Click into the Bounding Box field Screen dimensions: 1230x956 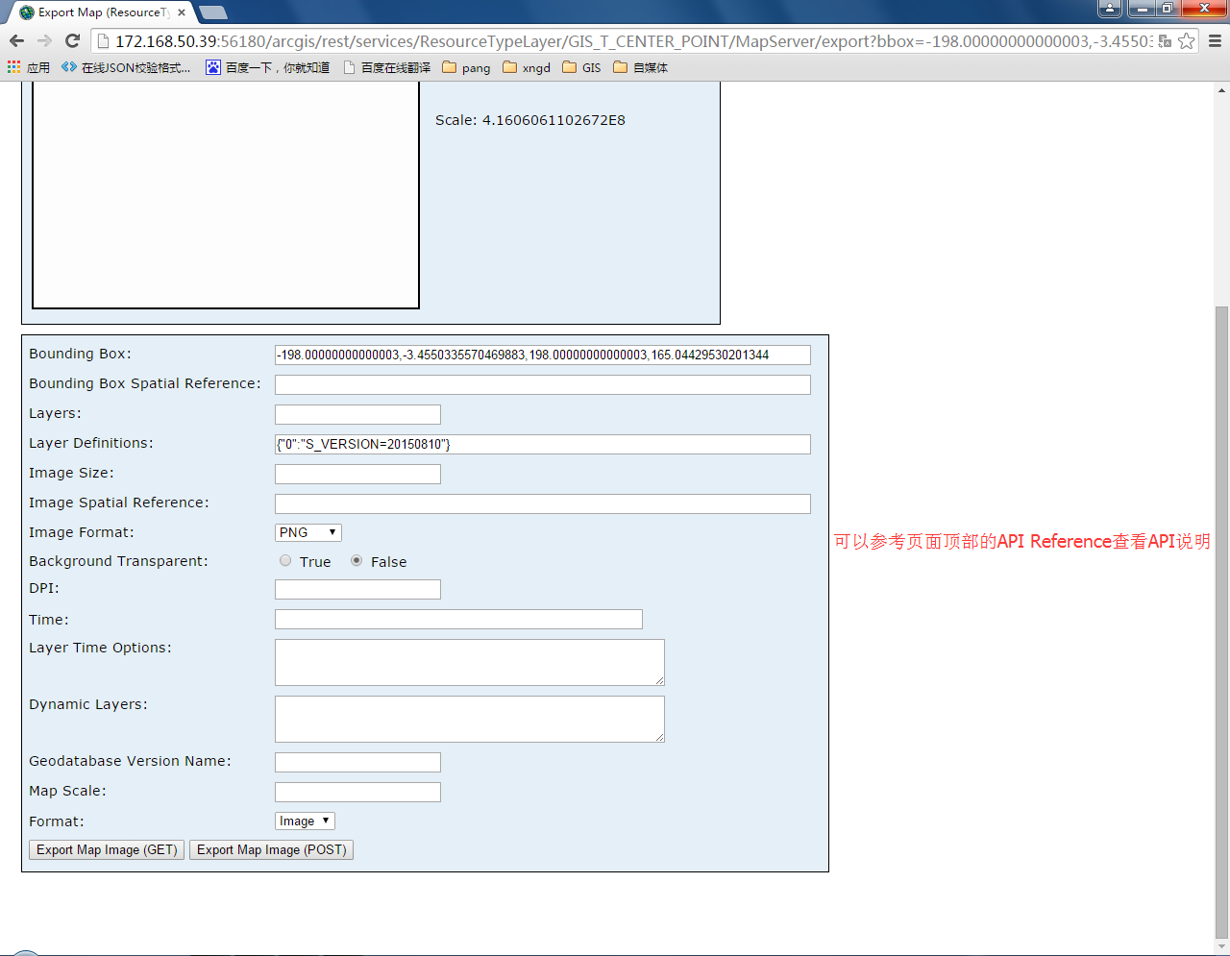click(543, 355)
